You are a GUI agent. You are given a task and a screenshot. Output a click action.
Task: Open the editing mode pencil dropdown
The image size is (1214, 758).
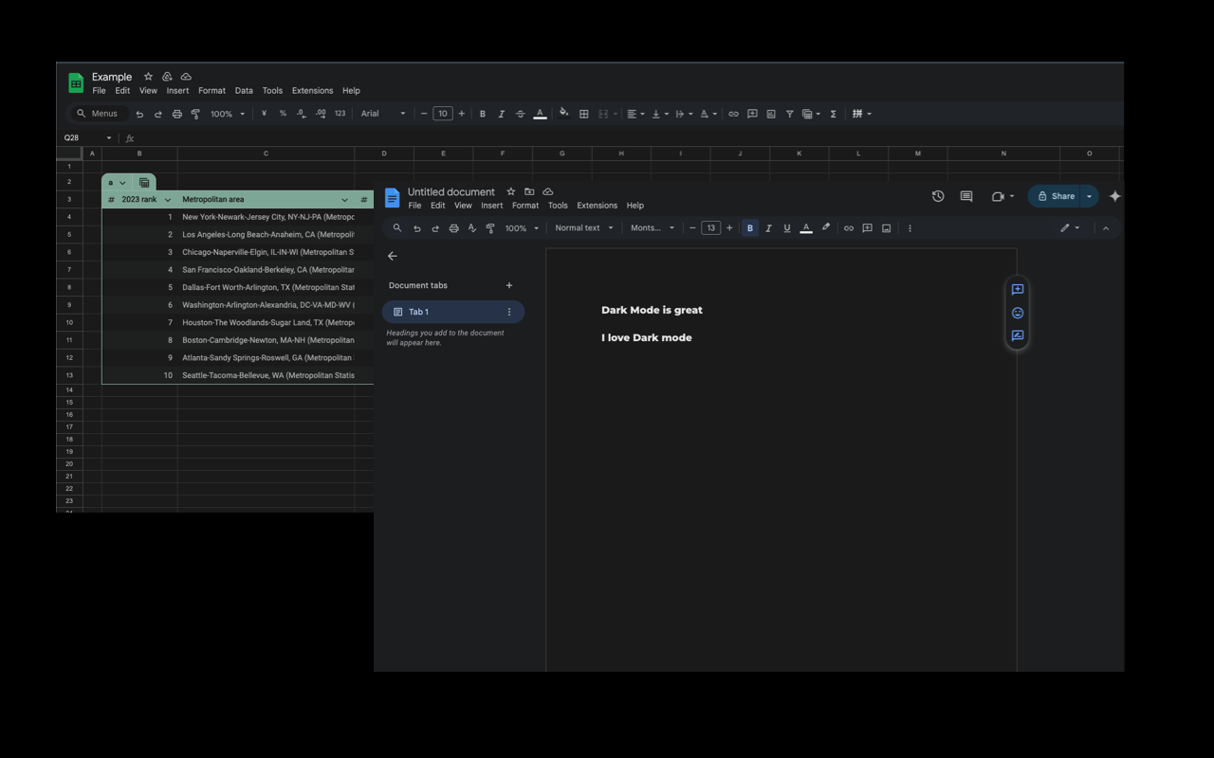[1070, 228]
